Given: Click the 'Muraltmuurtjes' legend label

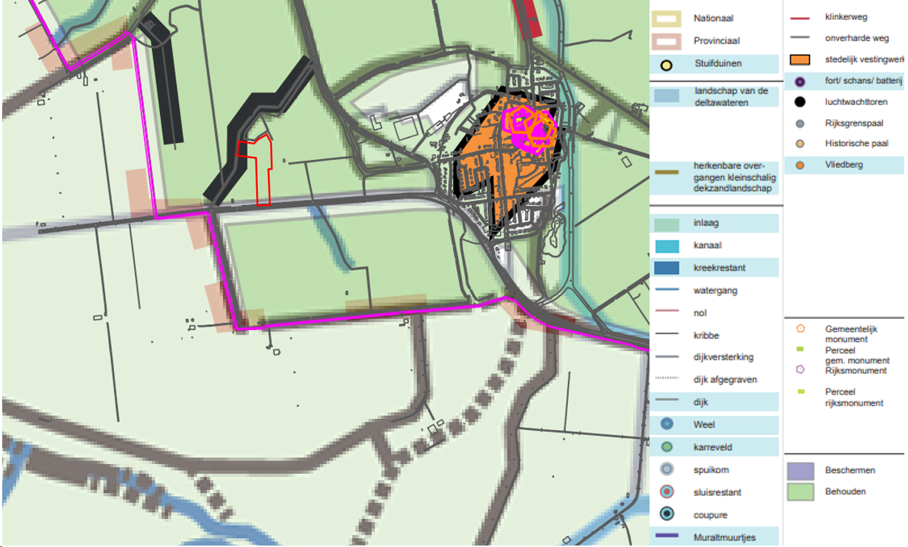Looking at the screenshot, I should [724, 537].
